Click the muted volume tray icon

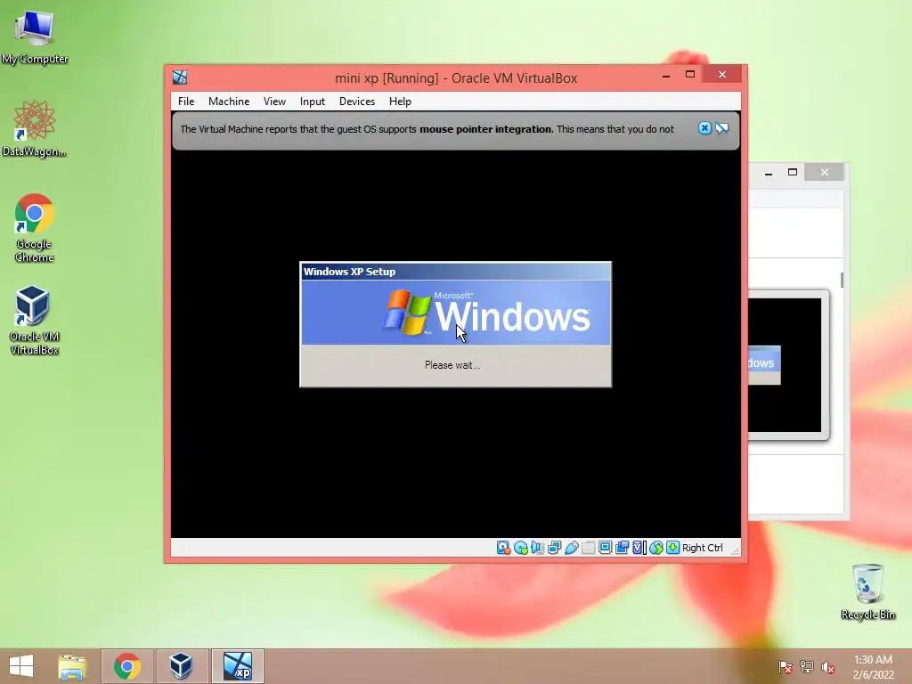[x=827, y=666]
